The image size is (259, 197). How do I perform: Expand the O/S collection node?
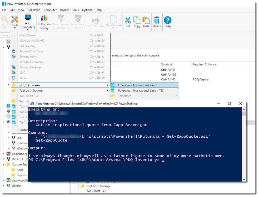pyautogui.click(x=8, y=138)
